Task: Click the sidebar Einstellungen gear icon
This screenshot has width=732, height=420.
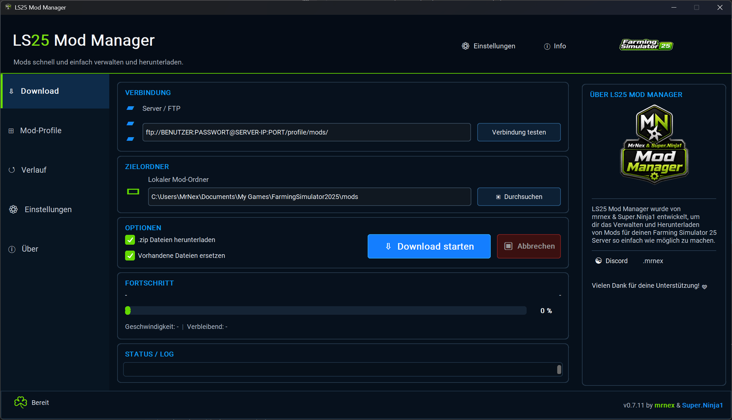Action: coord(13,210)
